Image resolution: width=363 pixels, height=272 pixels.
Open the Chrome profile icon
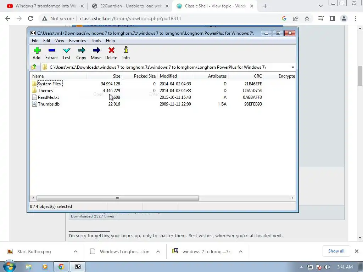coord(344,18)
